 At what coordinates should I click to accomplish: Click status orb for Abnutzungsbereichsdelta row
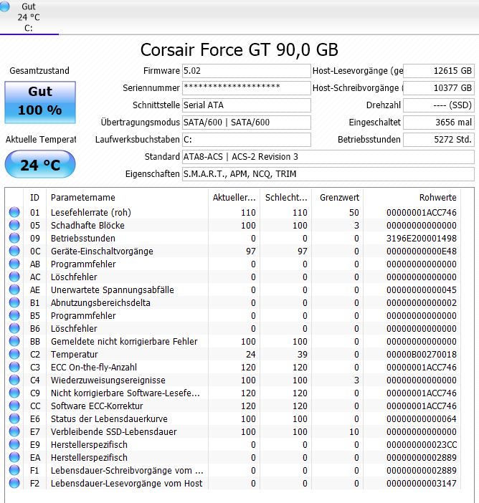click(x=14, y=302)
